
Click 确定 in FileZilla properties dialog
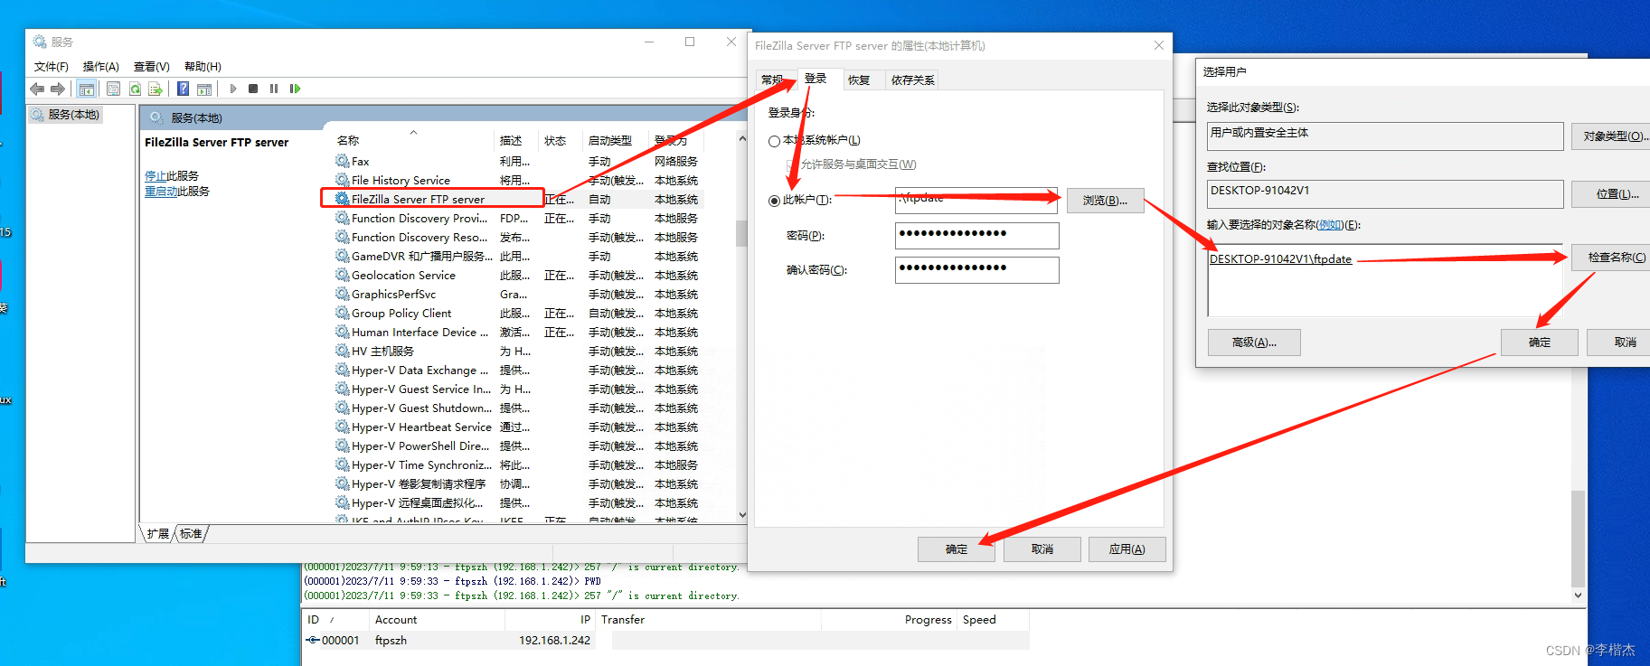tap(957, 549)
